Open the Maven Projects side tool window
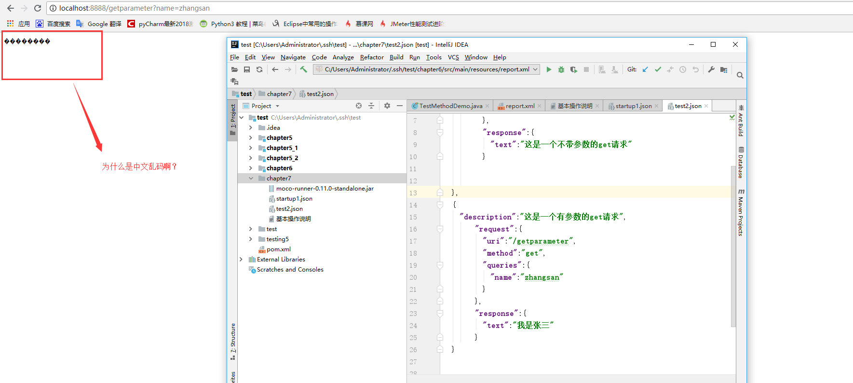853x383 pixels. 741,212
